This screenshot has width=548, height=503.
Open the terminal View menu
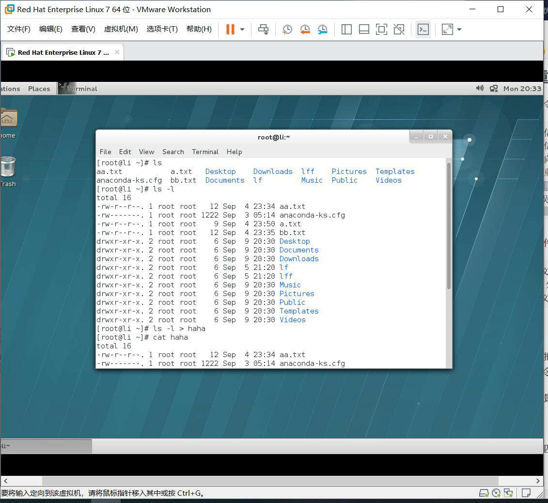click(146, 152)
